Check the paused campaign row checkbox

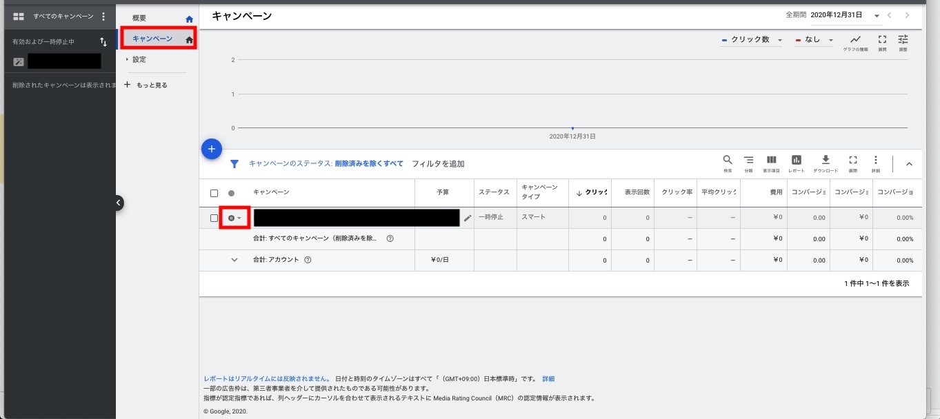pyautogui.click(x=214, y=218)
